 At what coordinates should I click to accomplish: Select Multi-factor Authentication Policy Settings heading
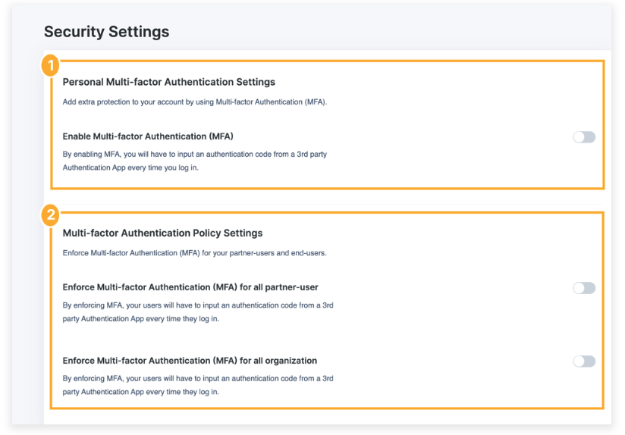click(x=162, y=233)
